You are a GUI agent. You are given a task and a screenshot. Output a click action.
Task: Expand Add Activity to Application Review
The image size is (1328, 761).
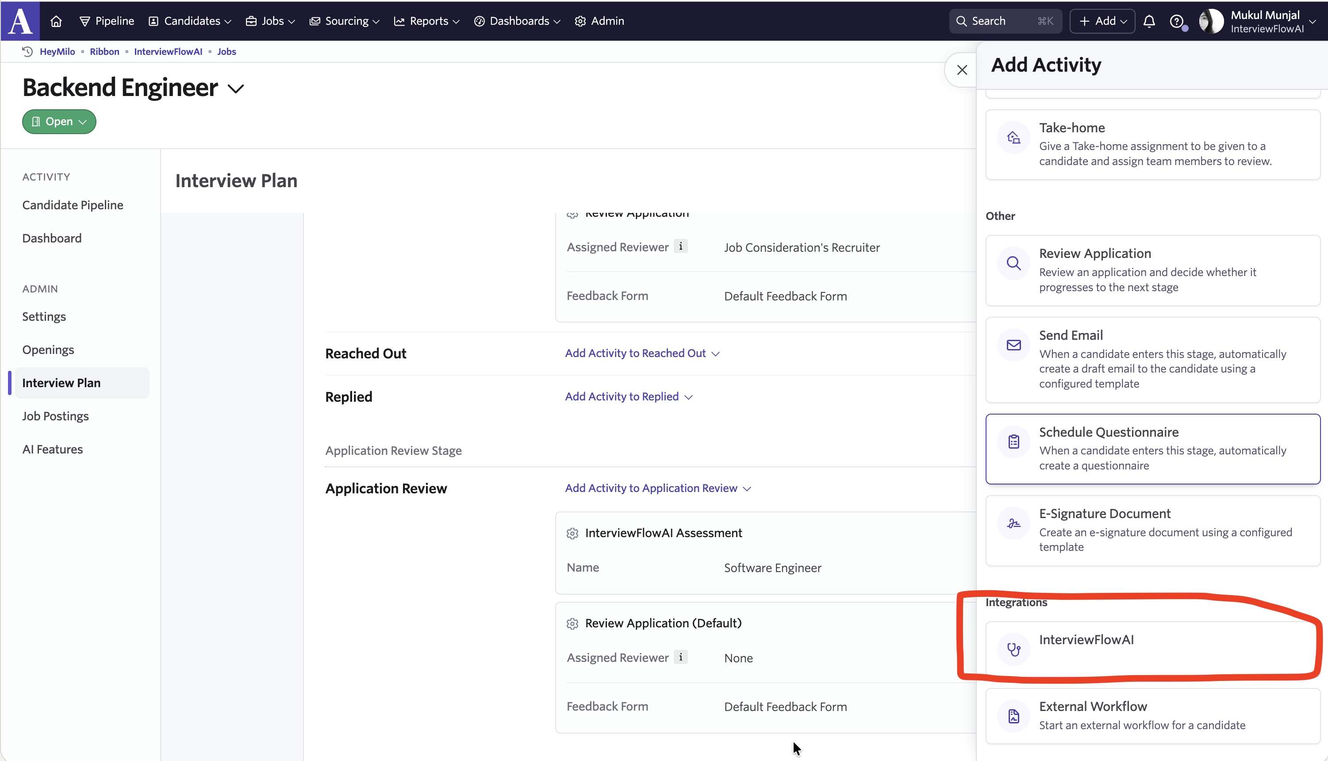658,488
